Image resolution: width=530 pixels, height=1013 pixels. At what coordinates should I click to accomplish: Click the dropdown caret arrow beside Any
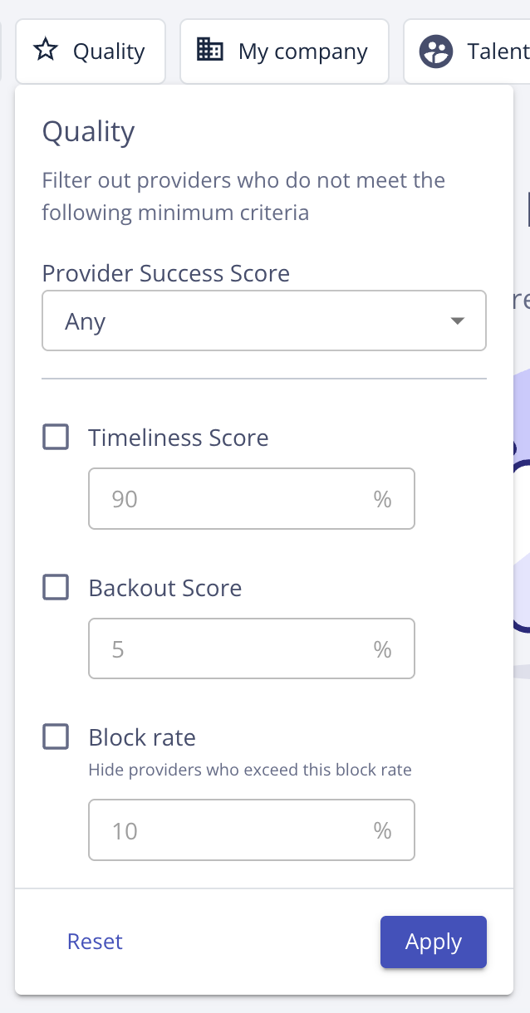point(457,321)
